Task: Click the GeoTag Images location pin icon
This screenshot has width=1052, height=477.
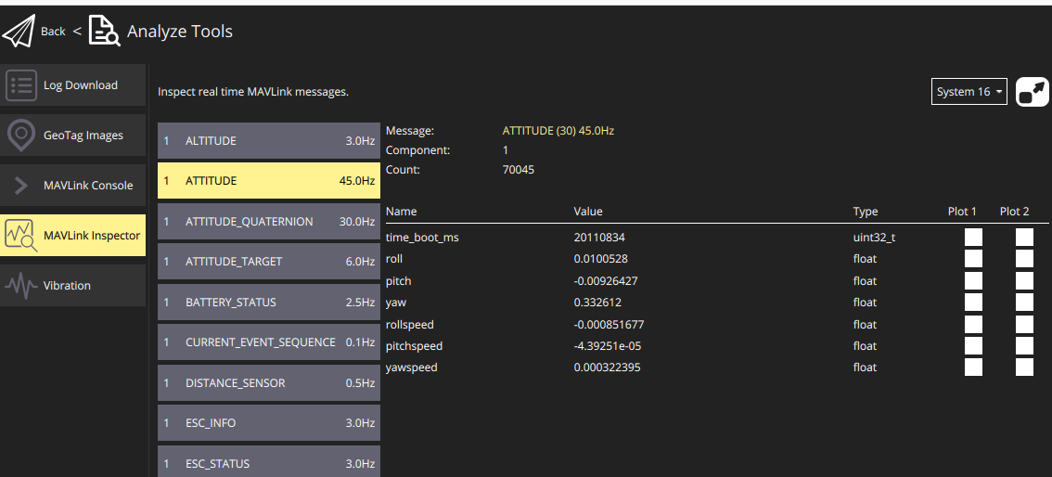Action: pyautogui.click(x=21, y=135)
